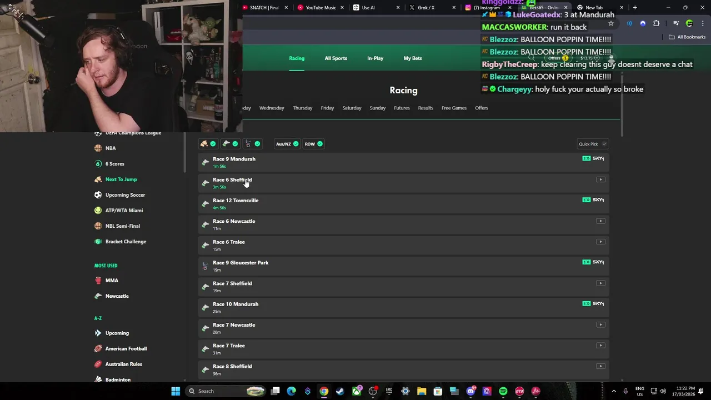Open Race 6 Sheffield

[404, 183]
